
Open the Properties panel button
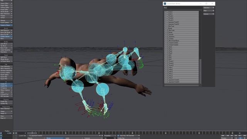click(x=110, y=136)
